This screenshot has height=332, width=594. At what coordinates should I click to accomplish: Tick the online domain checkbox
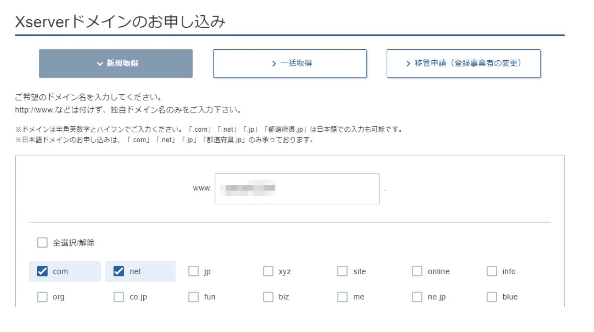(417, 271)
